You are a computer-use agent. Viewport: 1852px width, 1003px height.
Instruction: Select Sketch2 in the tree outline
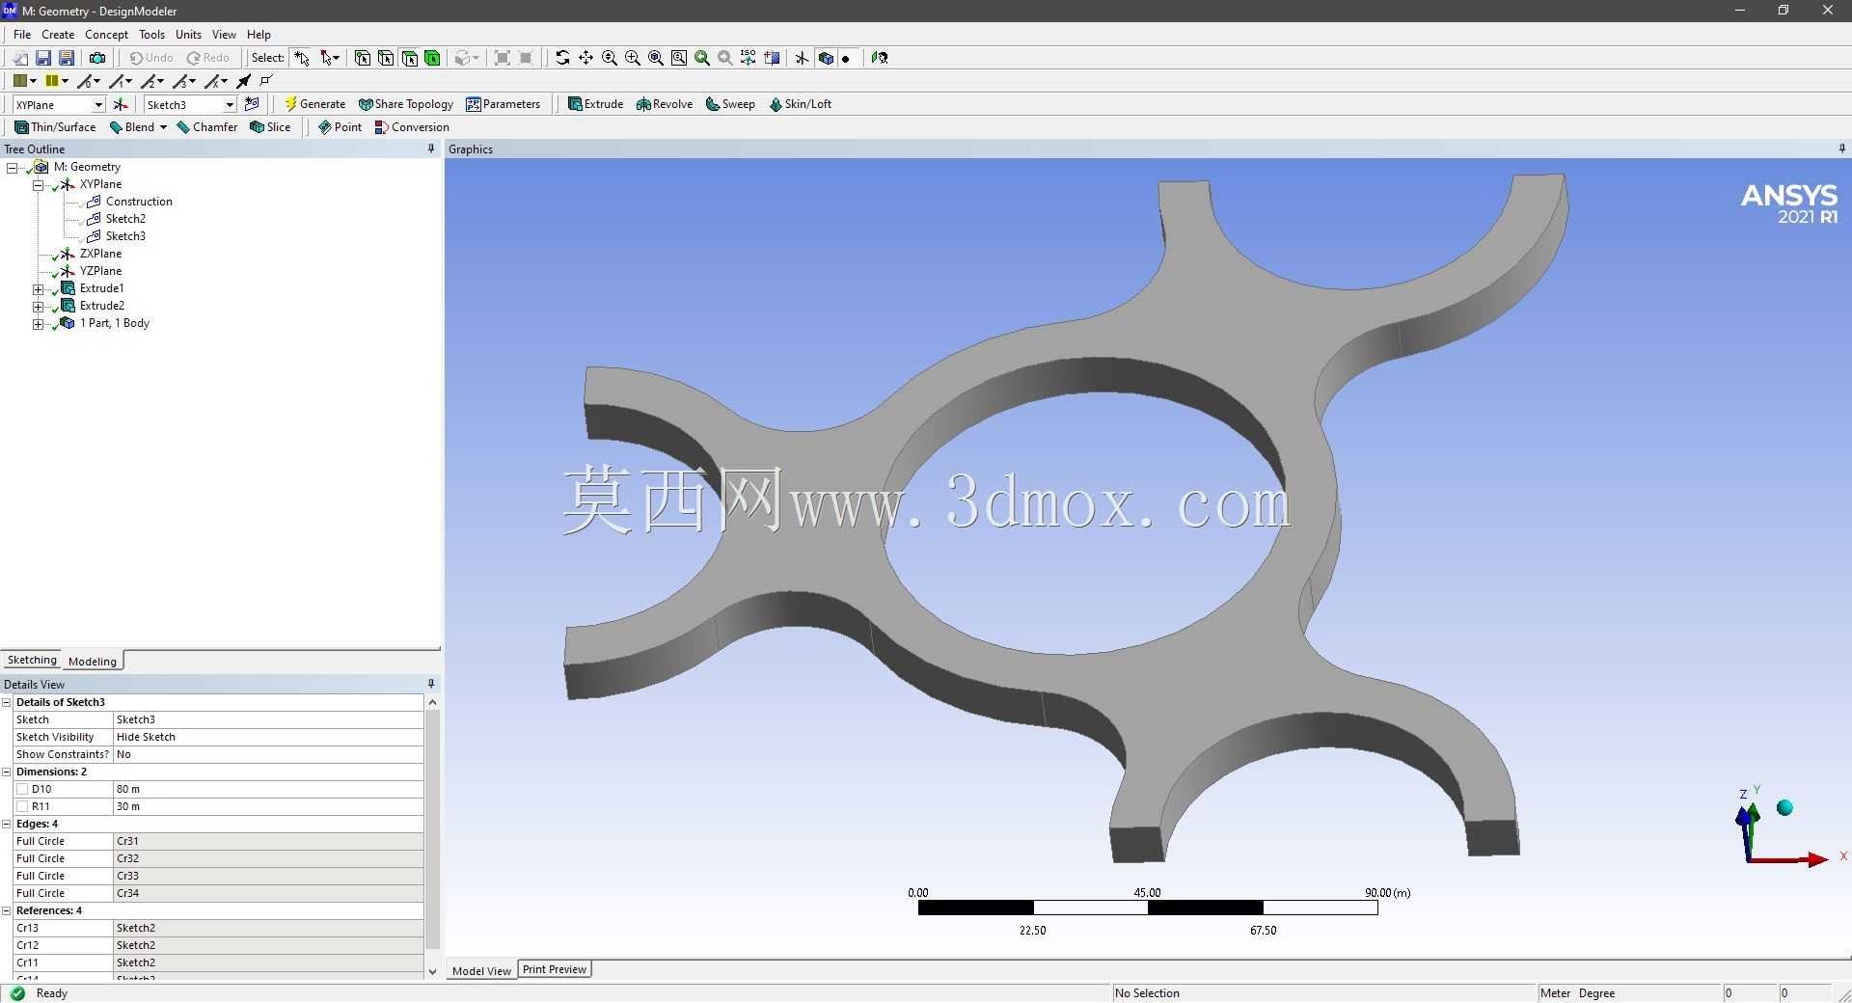125,219
